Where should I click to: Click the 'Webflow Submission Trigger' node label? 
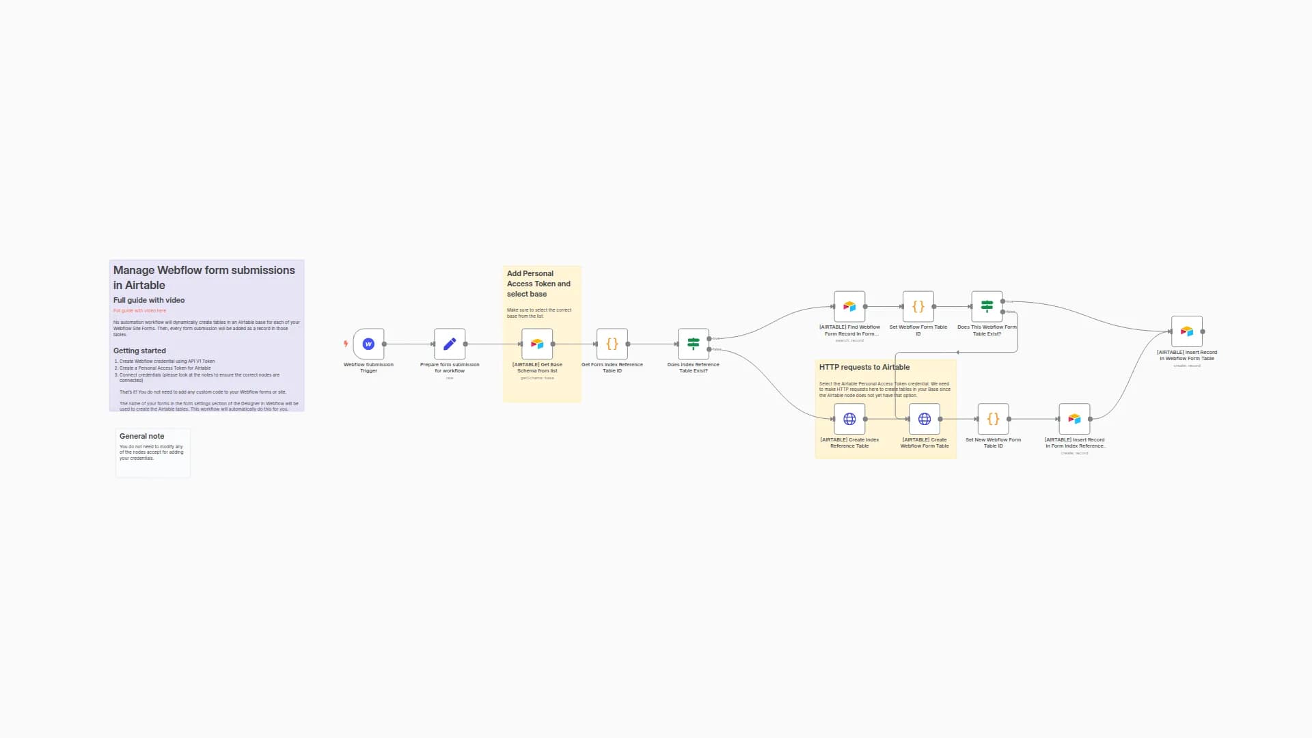(368, 368)
